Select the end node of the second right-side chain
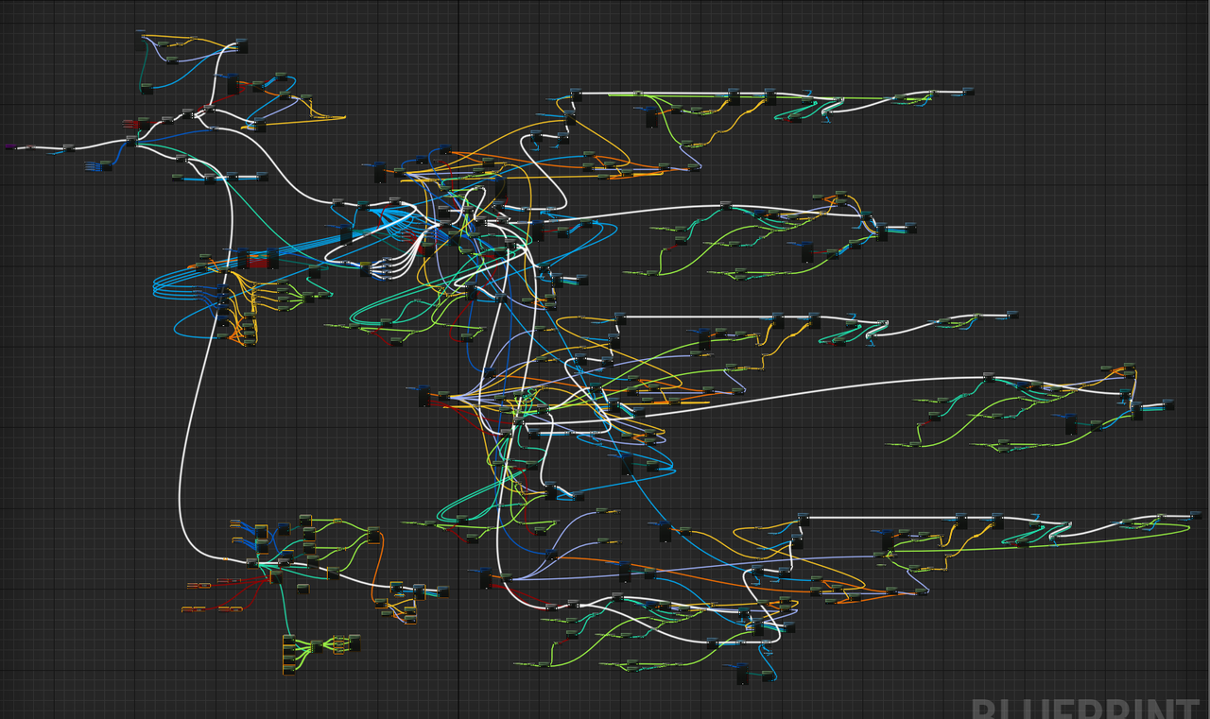The width and height of the screenshot is (1210, 719). (909, 228)
